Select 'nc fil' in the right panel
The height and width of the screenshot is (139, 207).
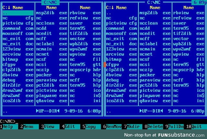click(x=189, y=59)
